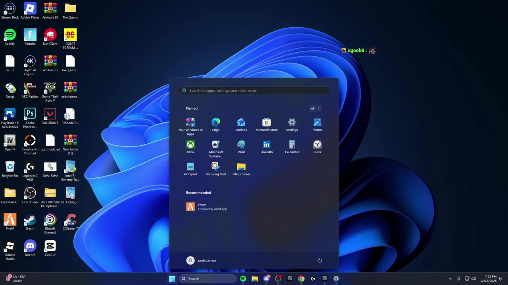The width and height of the screenshot is (508, 285).
Task: Click the Windows Start button
Action: pos(172,279)
